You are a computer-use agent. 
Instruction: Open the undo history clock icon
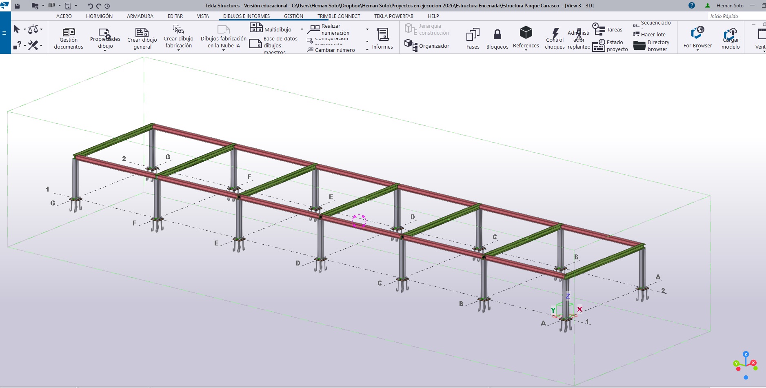click(x=107, y=6)
